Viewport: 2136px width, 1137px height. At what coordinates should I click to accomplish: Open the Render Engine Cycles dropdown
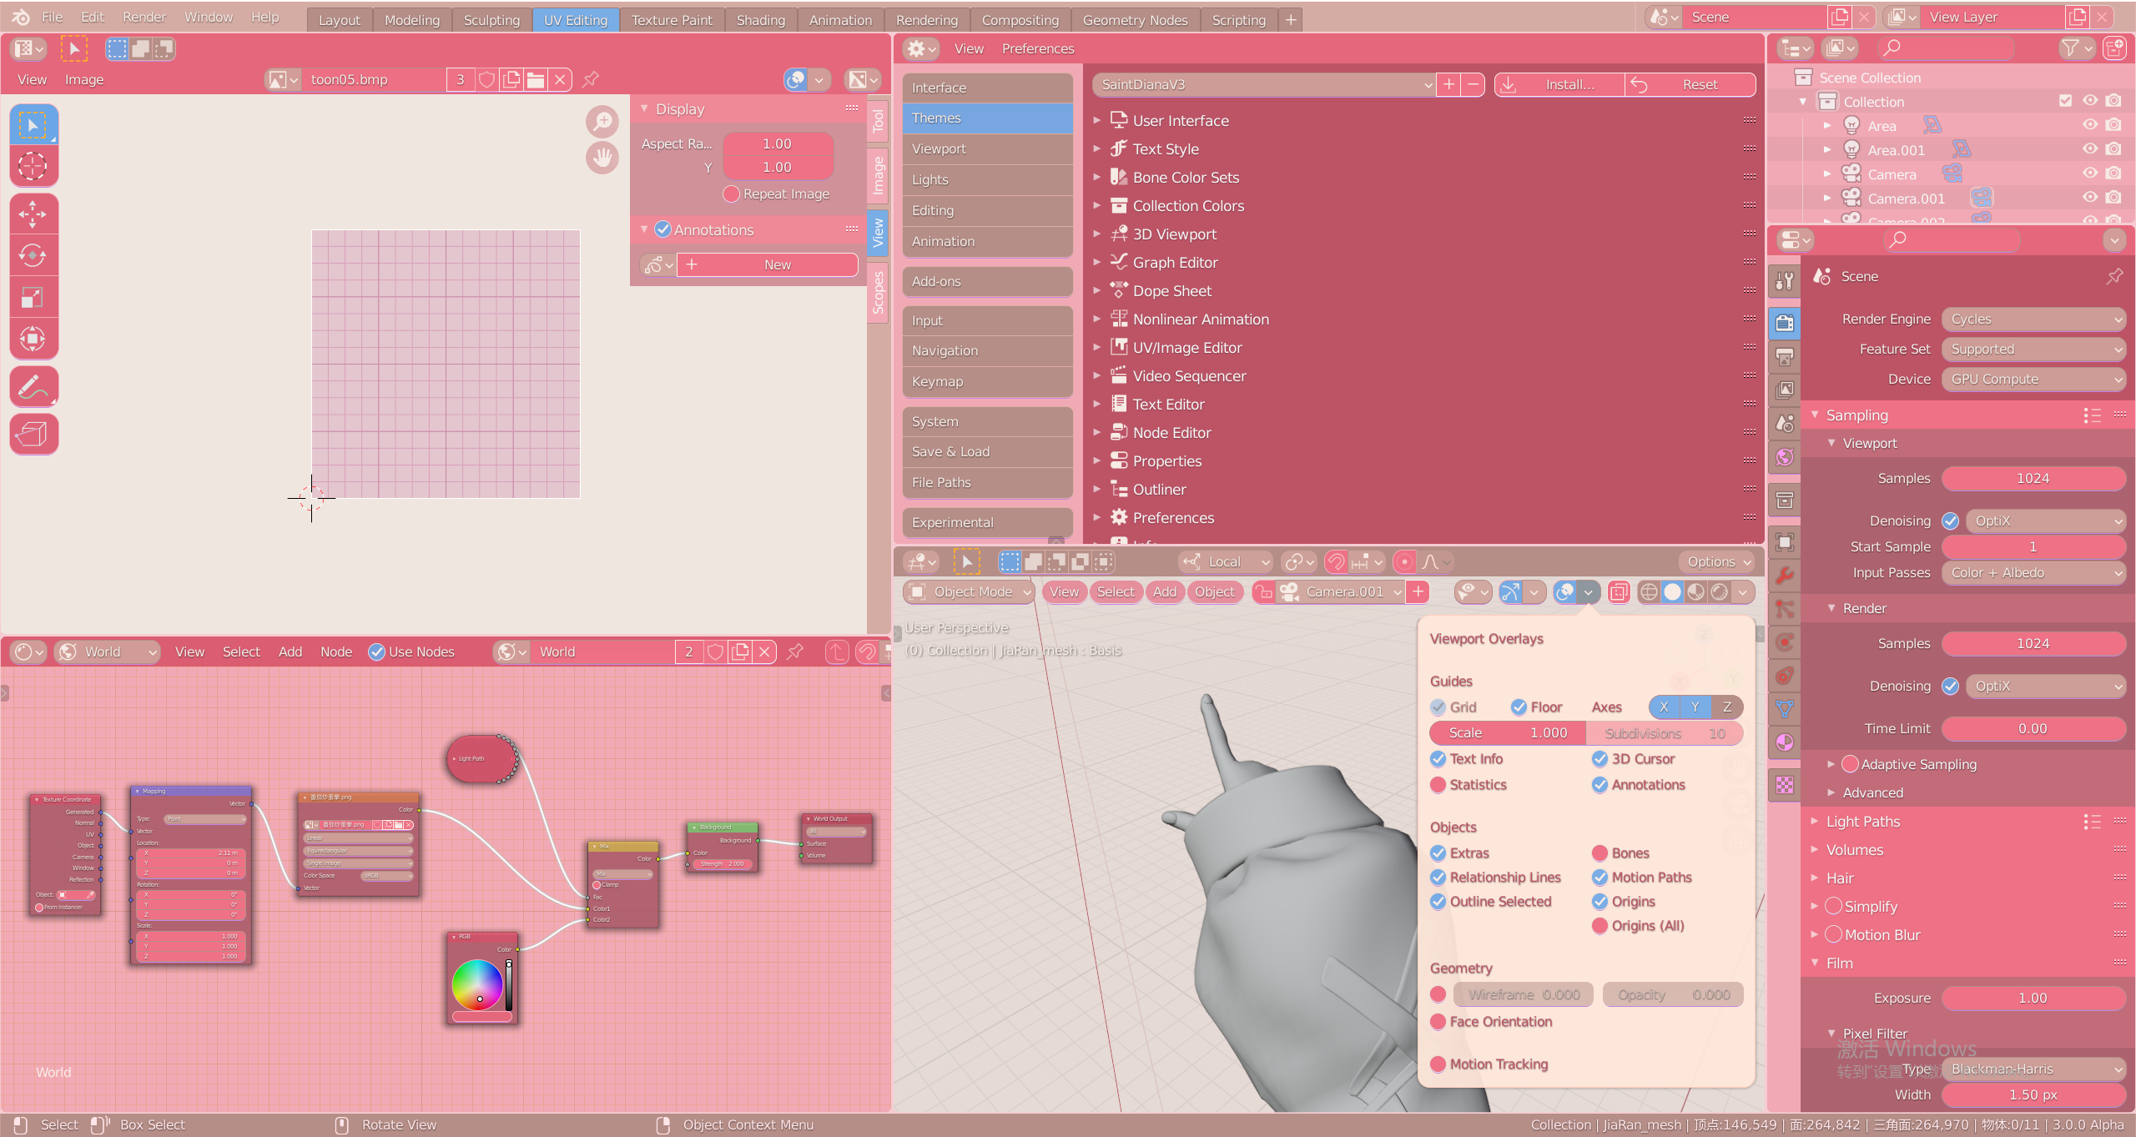(x=2033, y=319)
